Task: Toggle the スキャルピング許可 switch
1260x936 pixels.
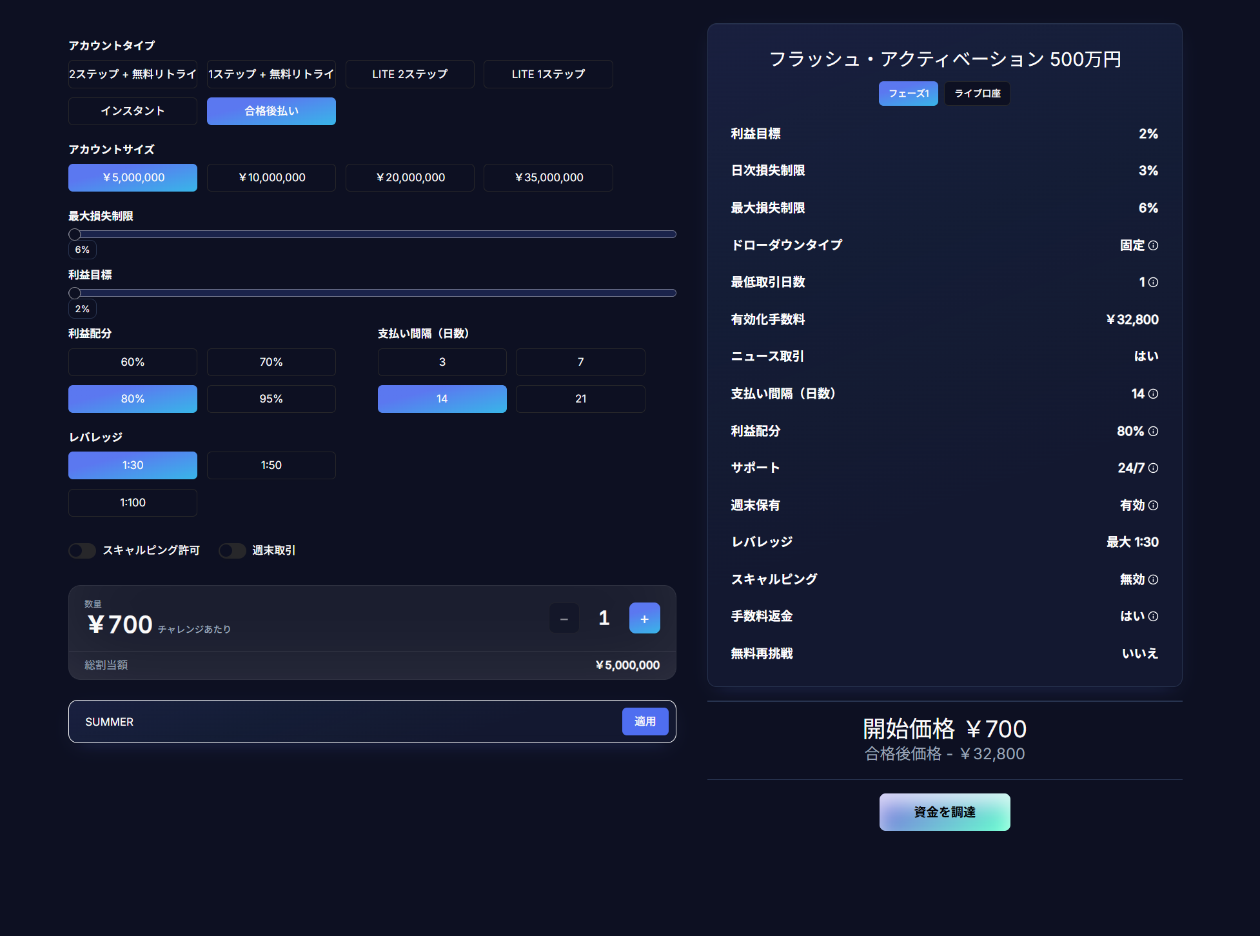Action: pyautogui.click(x=82, y=550)
